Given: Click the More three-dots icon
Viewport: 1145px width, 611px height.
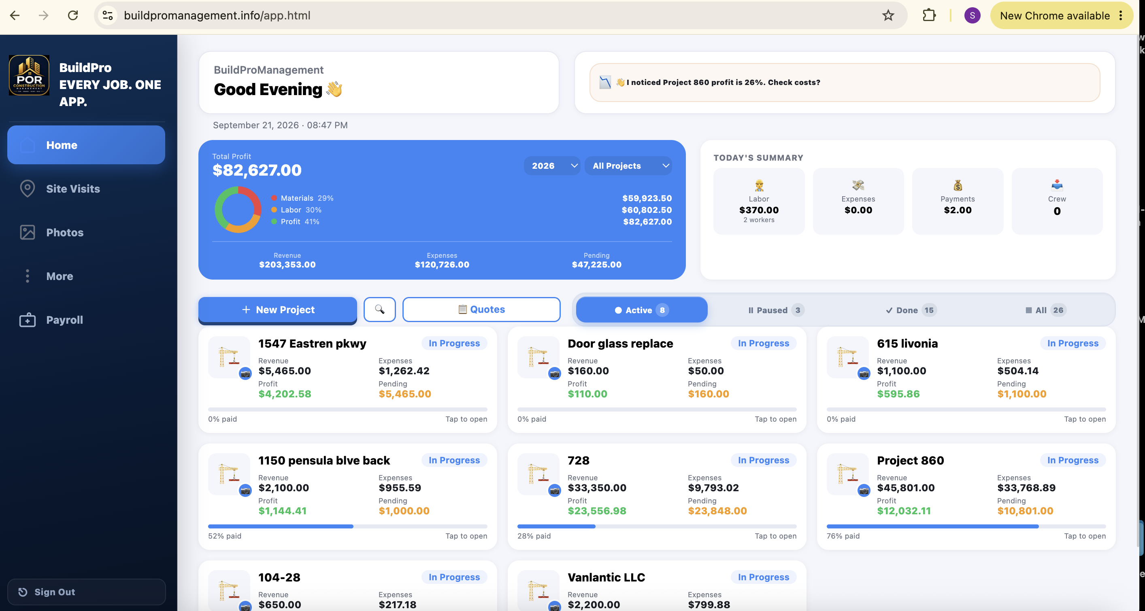Looking at the screenshot, I should (x=28, y=276).
